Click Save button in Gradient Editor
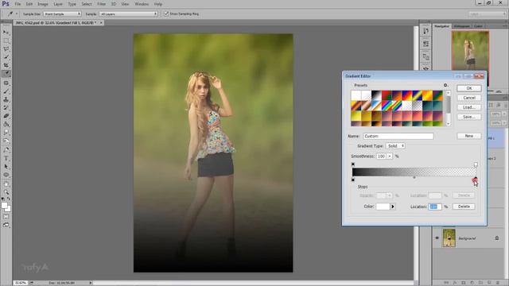Viewport: 509px width, 286px height. click(x=468, y=117)
